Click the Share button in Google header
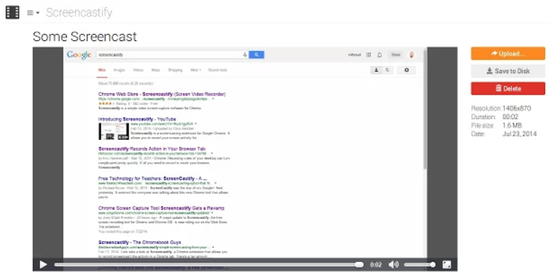The image size is (551, 277). [x=396, y=55]
